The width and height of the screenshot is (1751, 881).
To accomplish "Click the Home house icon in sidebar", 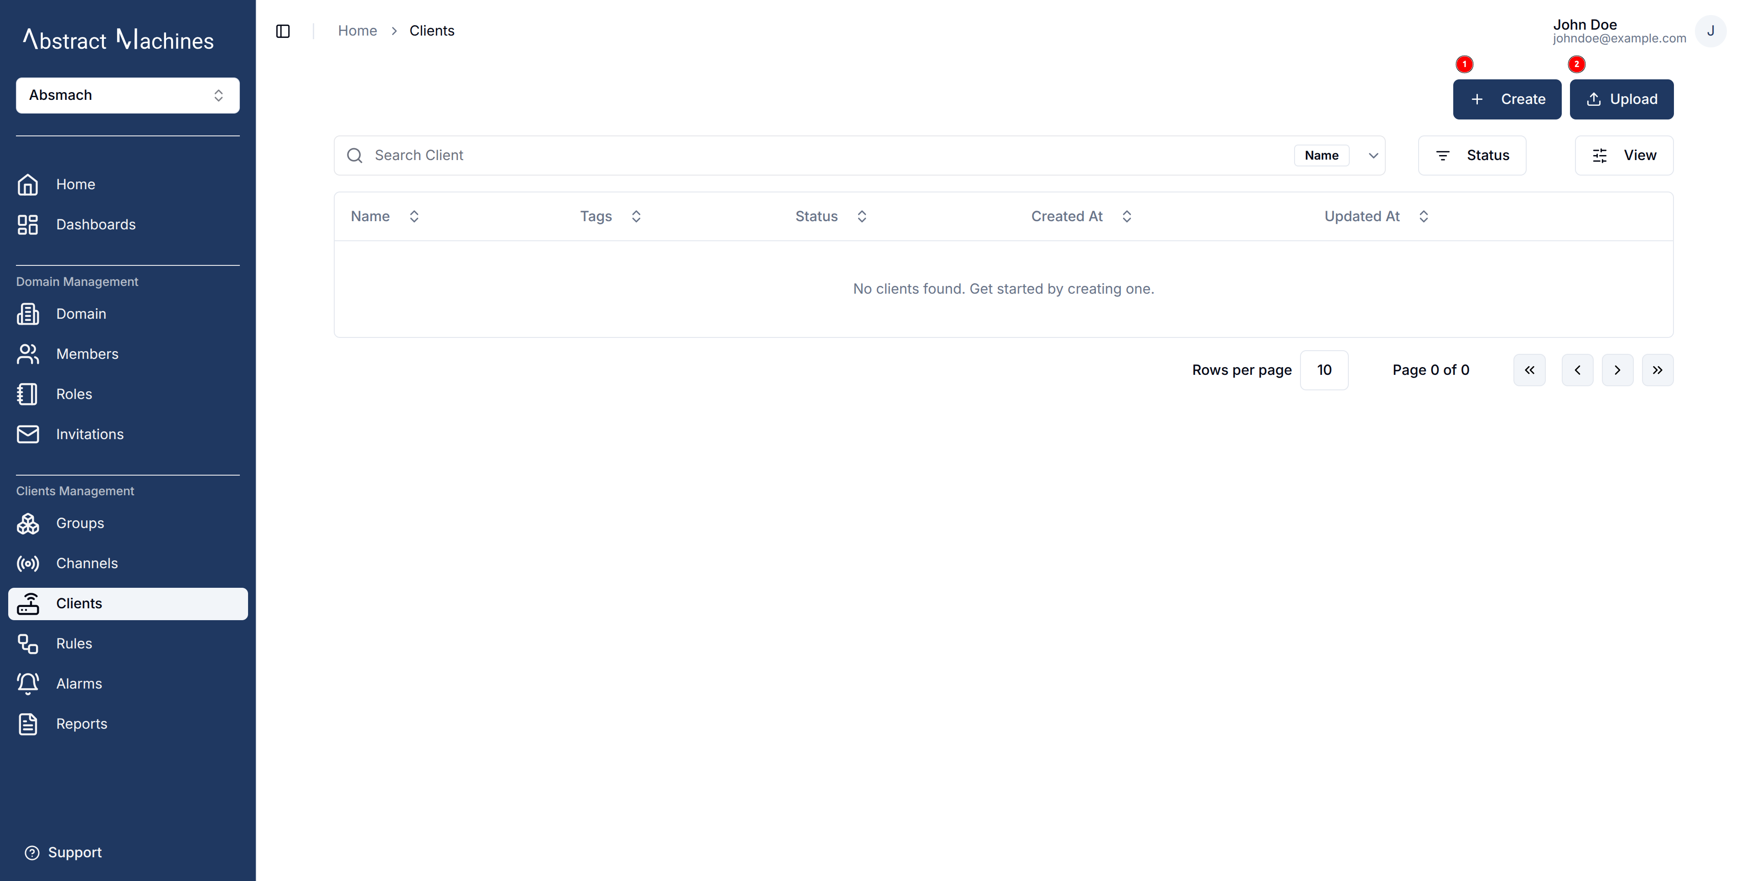I will pyautogui.click(x=28, y=184).
